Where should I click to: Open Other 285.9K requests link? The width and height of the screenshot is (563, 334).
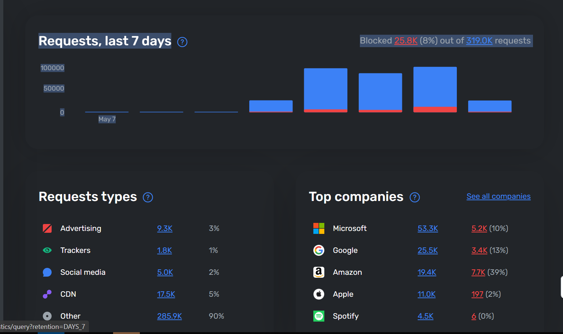(169, 316)
